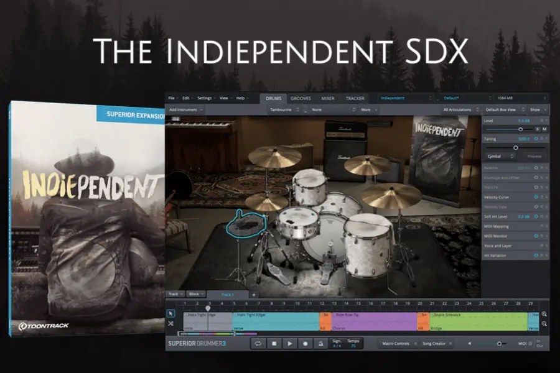Expand the More dropdown

click(x=369, y=109)
